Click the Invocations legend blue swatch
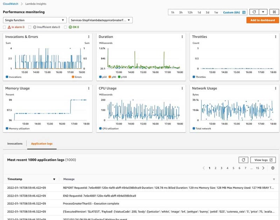This screenshot has width=280, height=220. tap(7, 77)
